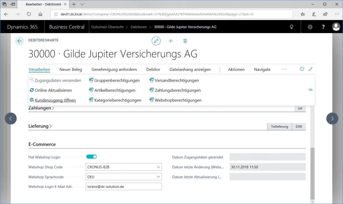Collapse the page with the shrink arrows icon

click(310, 69)
